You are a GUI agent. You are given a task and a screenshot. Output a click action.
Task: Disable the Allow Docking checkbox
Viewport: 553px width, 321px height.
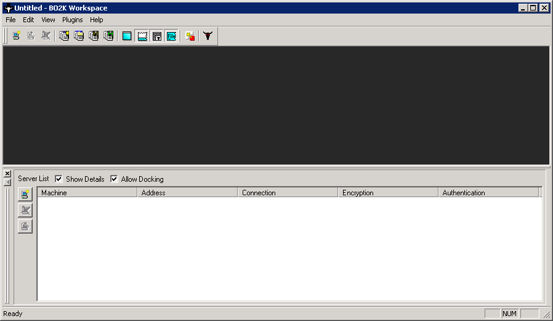[x=114, y=179]
